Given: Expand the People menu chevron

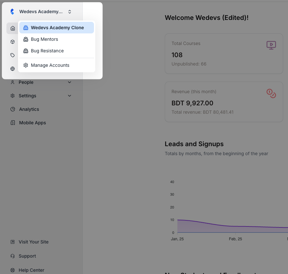Looking at the screenshot, I should pyautogui.click(x=70, y=82).
